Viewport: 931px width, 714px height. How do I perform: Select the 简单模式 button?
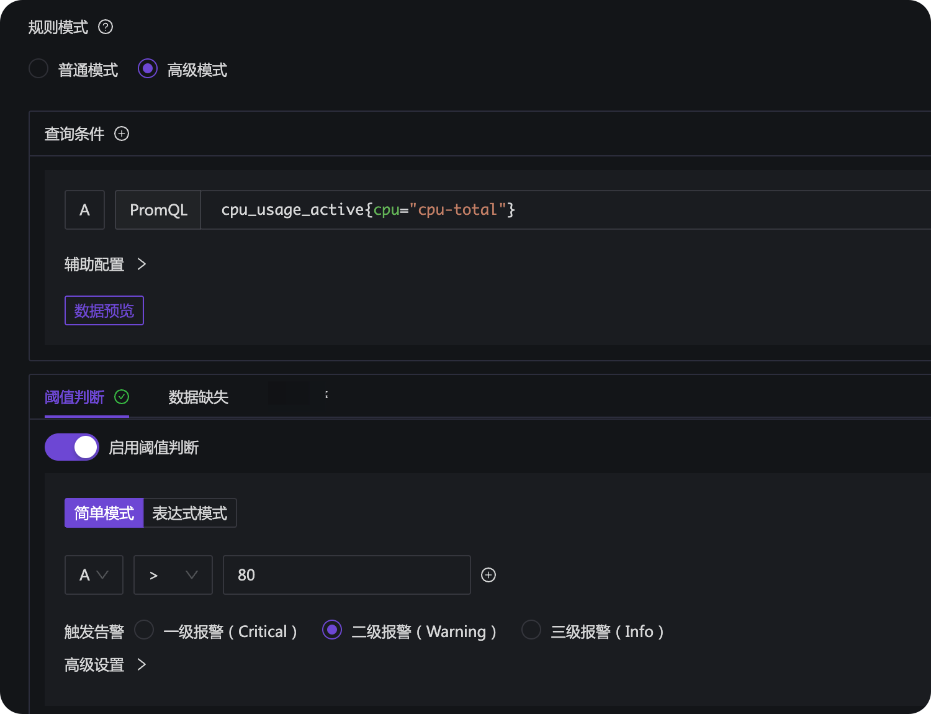pos(104,513)
